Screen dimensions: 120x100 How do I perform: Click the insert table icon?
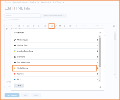pos(70,26)
